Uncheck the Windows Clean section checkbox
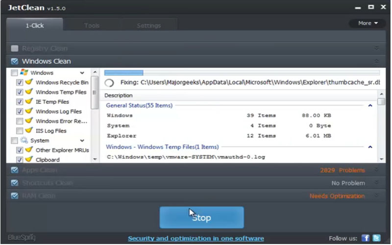 15,61
